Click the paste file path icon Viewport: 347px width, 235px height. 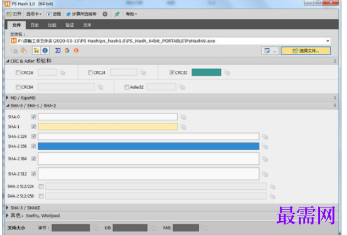24,51
